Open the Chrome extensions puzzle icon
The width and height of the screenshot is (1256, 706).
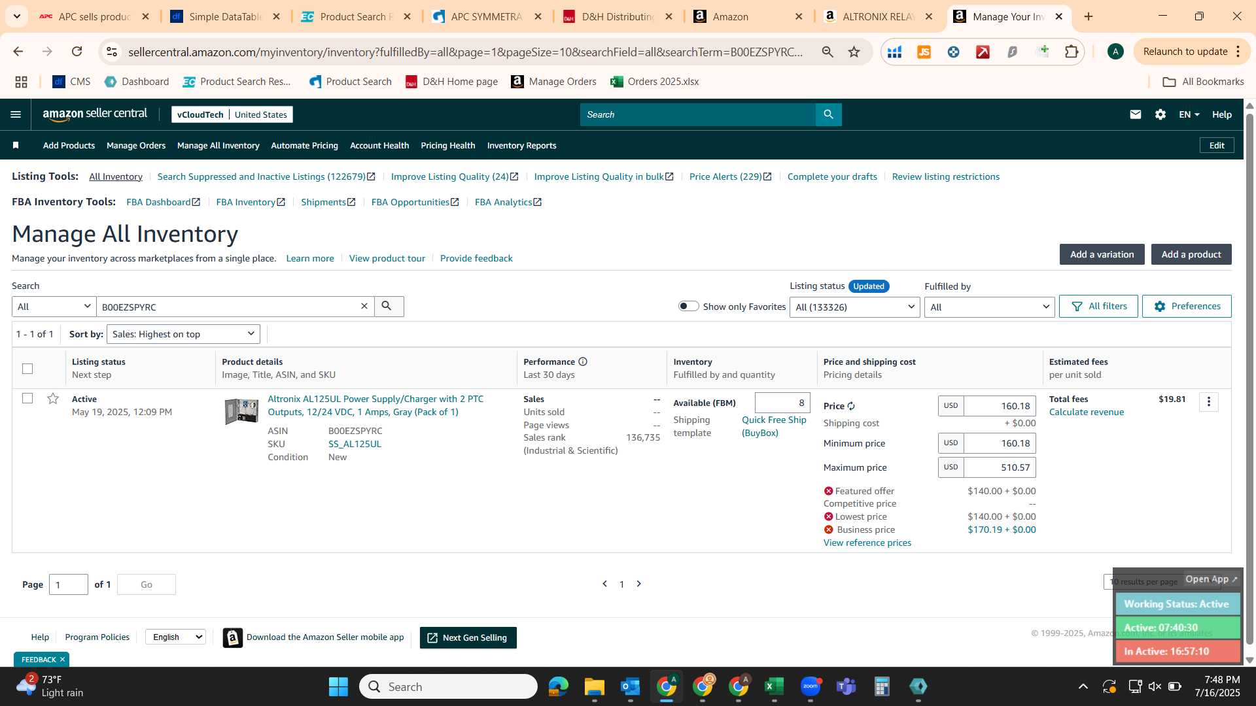pos(1072,52)
